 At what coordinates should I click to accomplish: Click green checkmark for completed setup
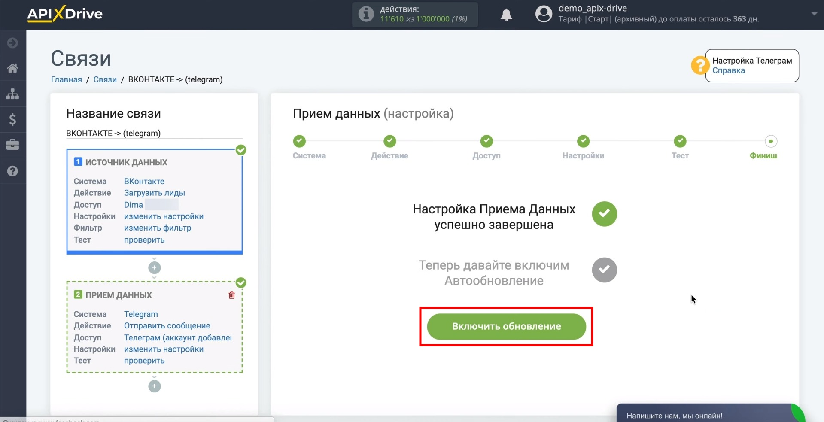coord(604,214)
